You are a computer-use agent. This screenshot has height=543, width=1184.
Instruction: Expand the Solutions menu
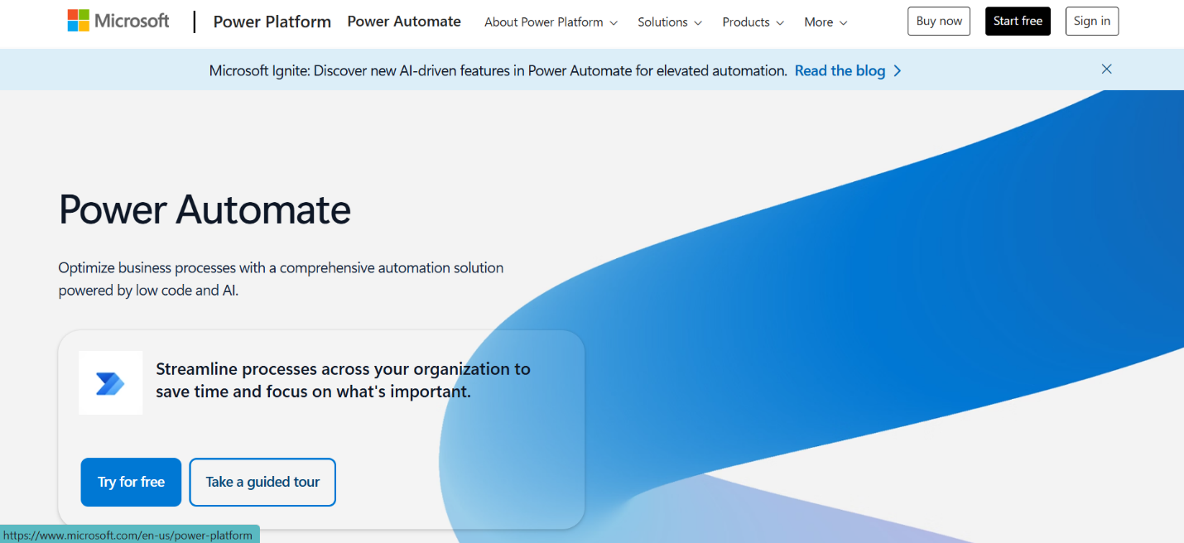(x=670, y=22)
